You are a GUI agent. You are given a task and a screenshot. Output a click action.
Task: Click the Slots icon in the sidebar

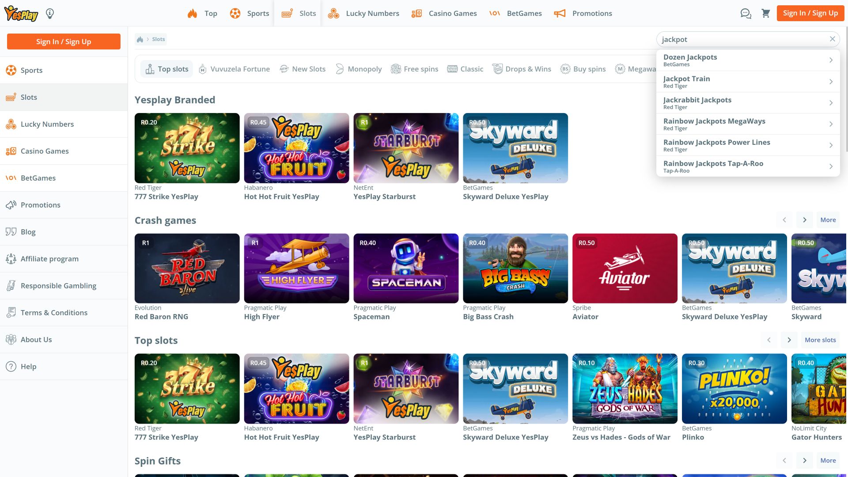(x=11, y=97)
